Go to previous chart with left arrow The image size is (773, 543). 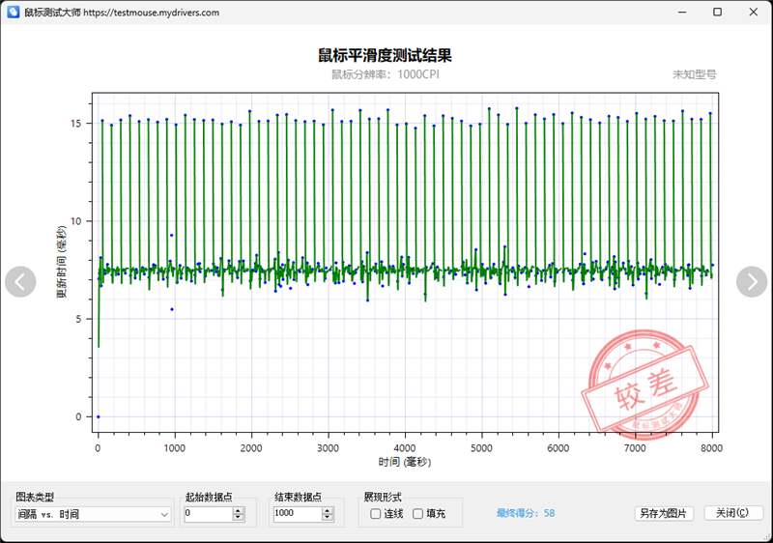click(20, 281)
